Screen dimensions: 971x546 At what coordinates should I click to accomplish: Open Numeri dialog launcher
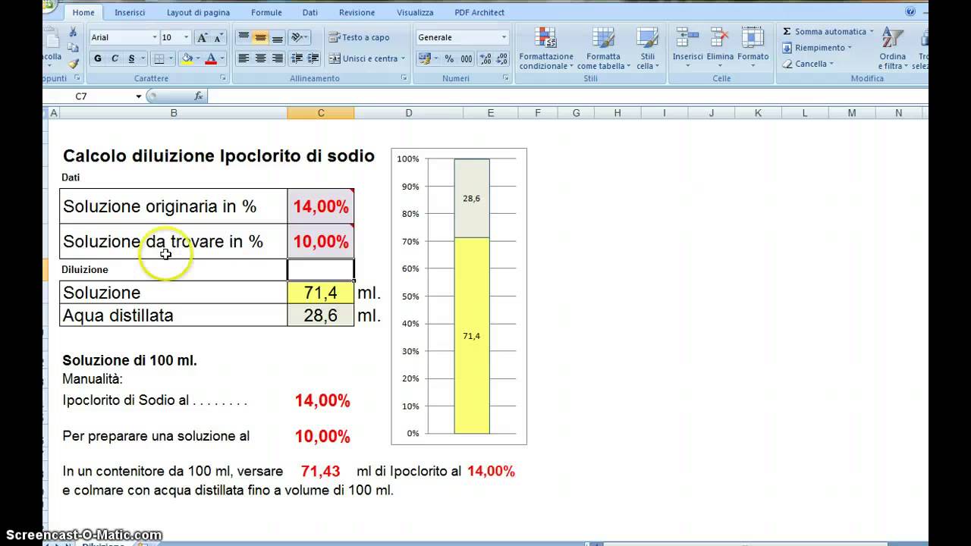506,78
